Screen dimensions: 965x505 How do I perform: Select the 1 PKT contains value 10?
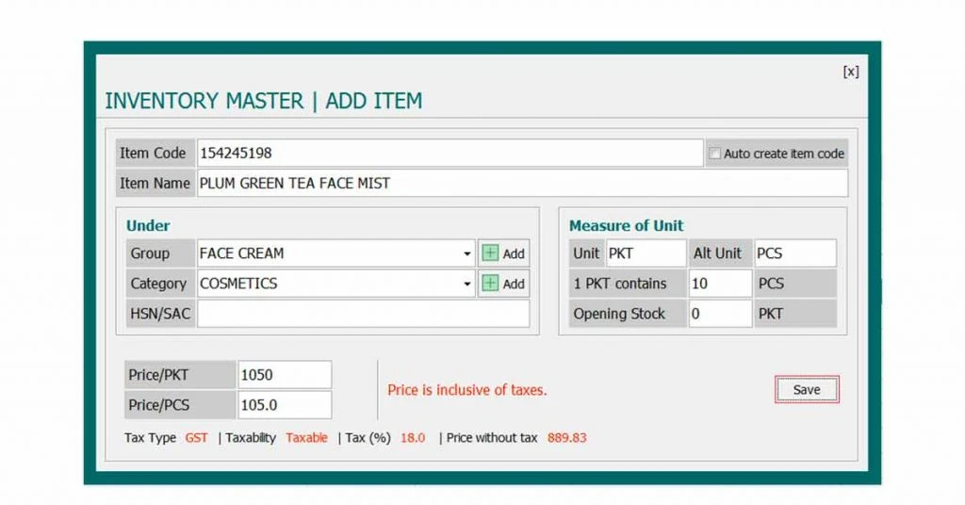(719, 284)
